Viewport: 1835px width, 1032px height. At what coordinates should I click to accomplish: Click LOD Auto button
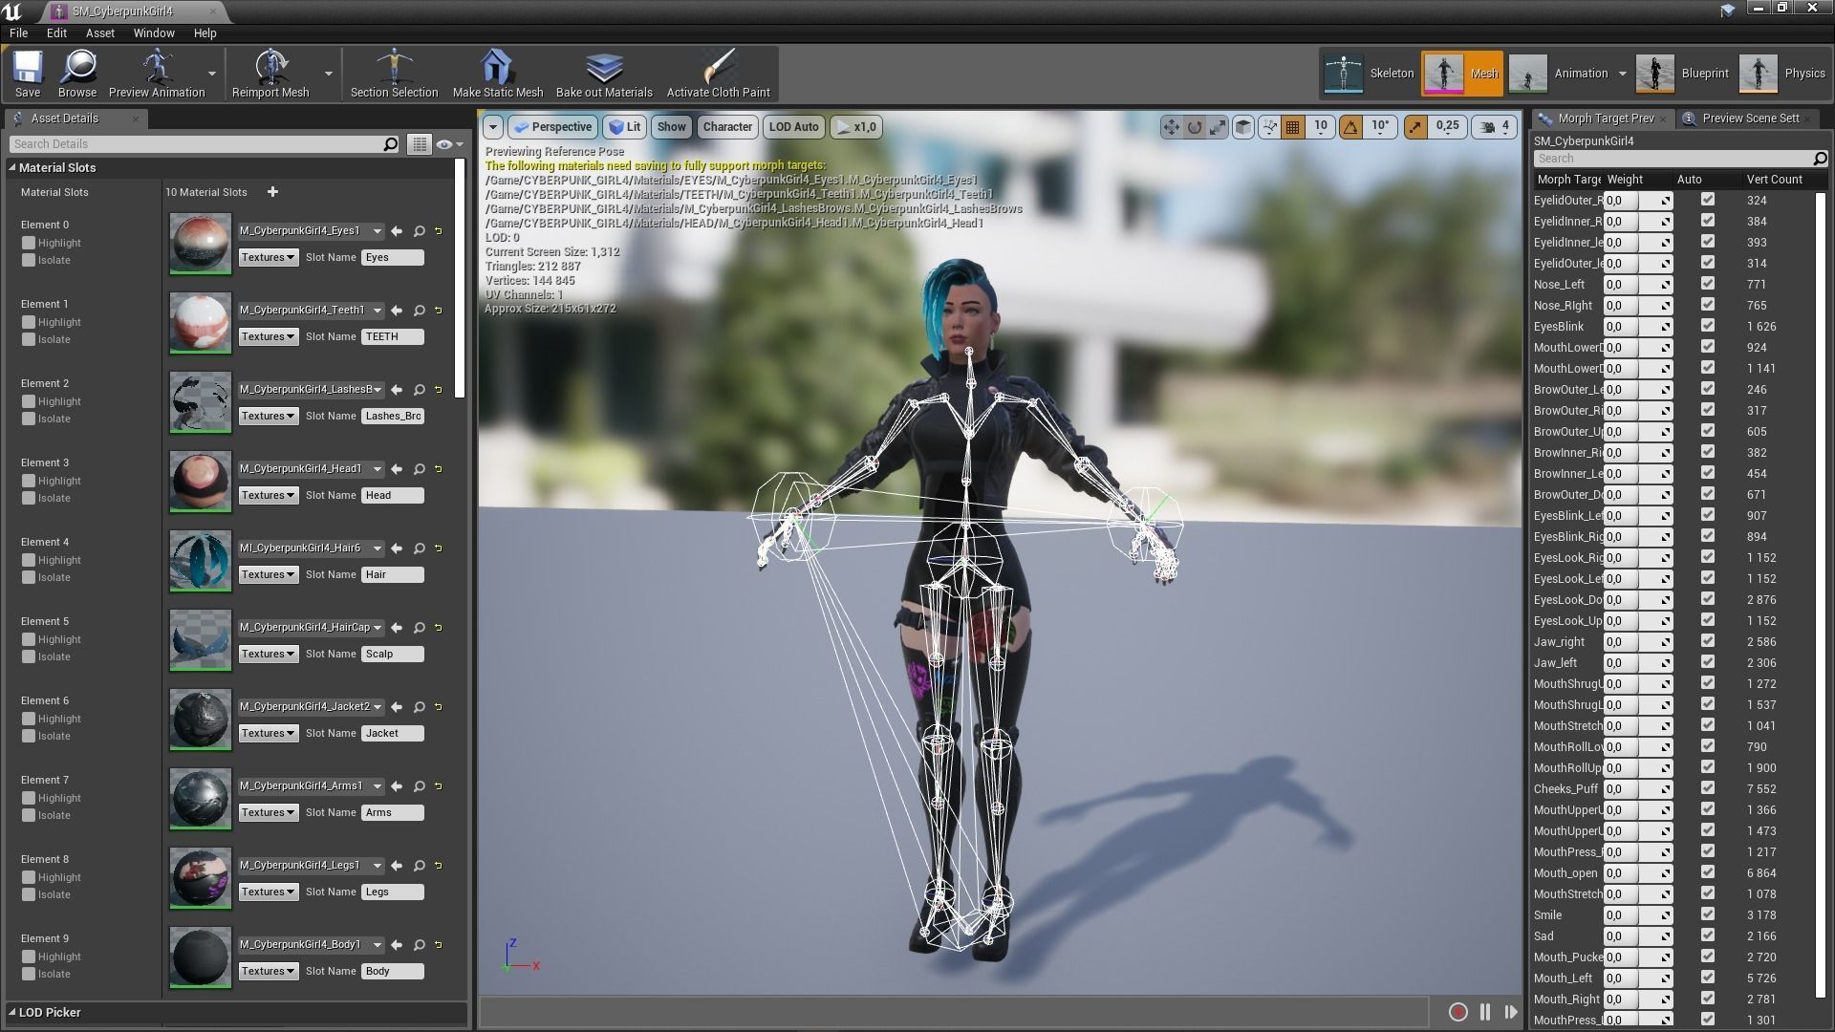(x=793, y=127)
